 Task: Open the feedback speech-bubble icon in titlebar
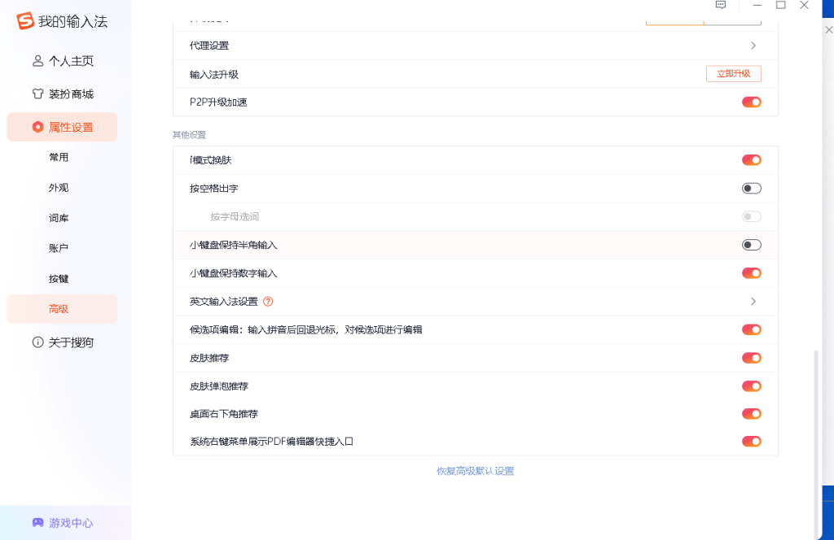720,6
